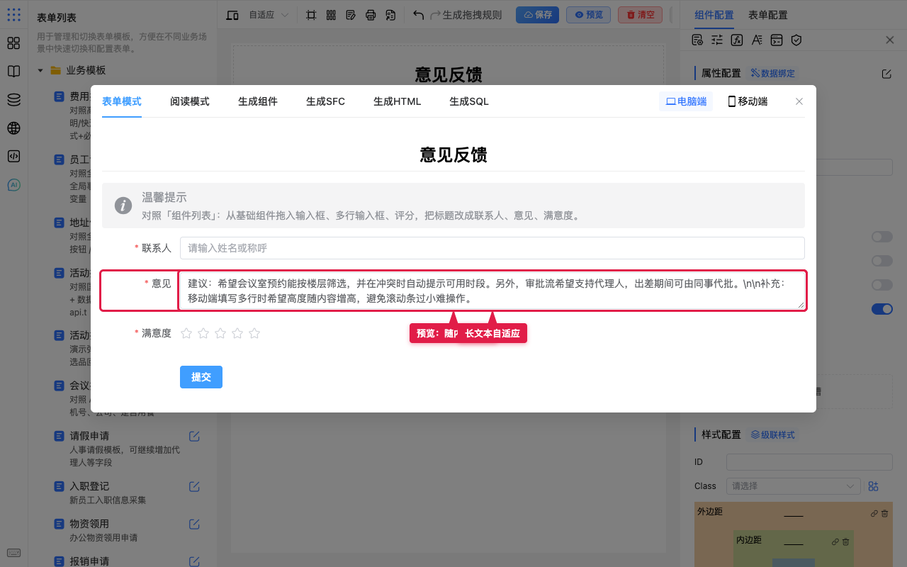Viewport: 907px width, 567px height.
Task: Click the edit icon beside 入职登记
Action: [x=194, y=486]
